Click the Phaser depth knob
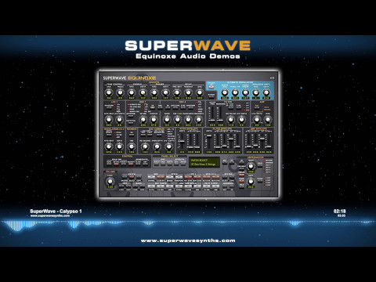376x282 pixels. tap(165, 92)
